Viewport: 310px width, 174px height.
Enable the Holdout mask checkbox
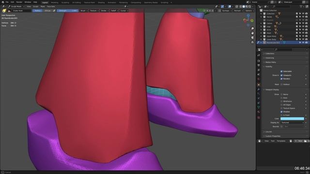281,85
